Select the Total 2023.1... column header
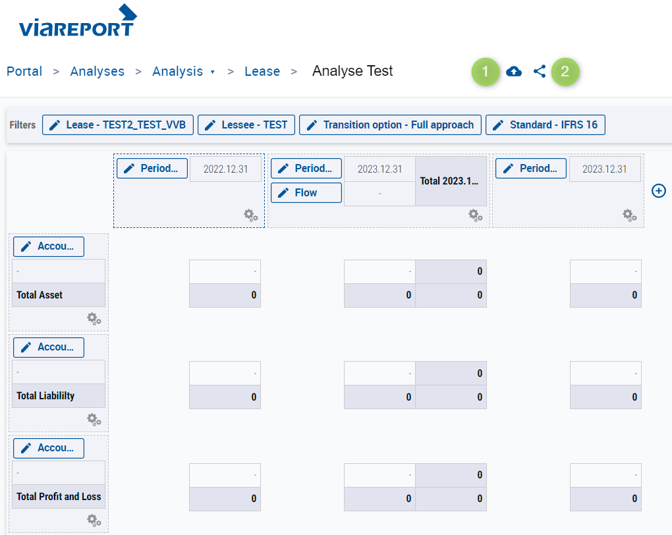The width and height of the screenshot is (672, 535). click(451, 181)
